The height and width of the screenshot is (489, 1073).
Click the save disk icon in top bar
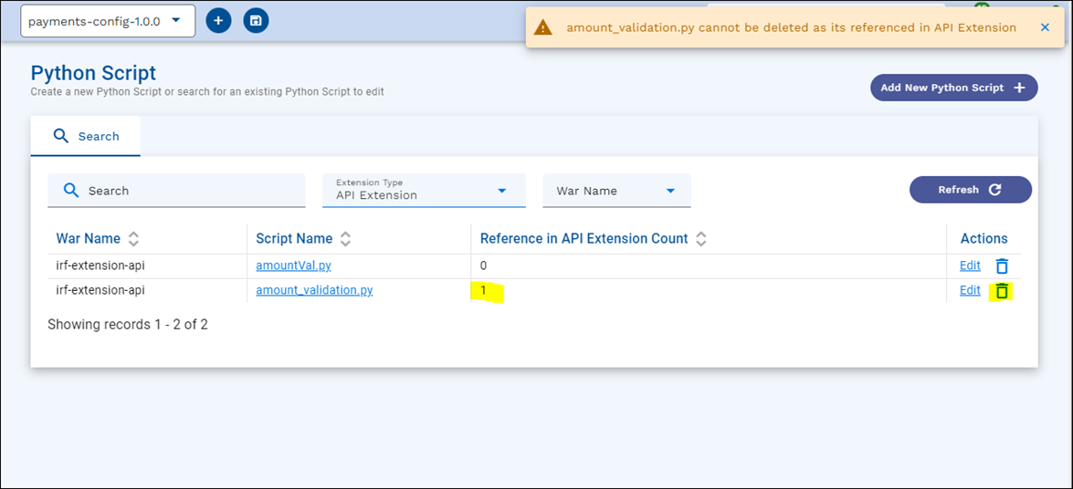256,20
